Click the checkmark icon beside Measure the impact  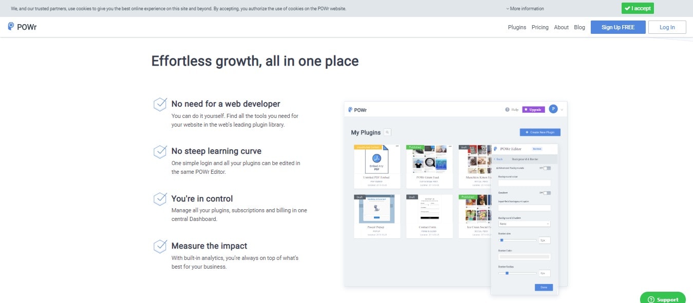(x=160, y=246)
